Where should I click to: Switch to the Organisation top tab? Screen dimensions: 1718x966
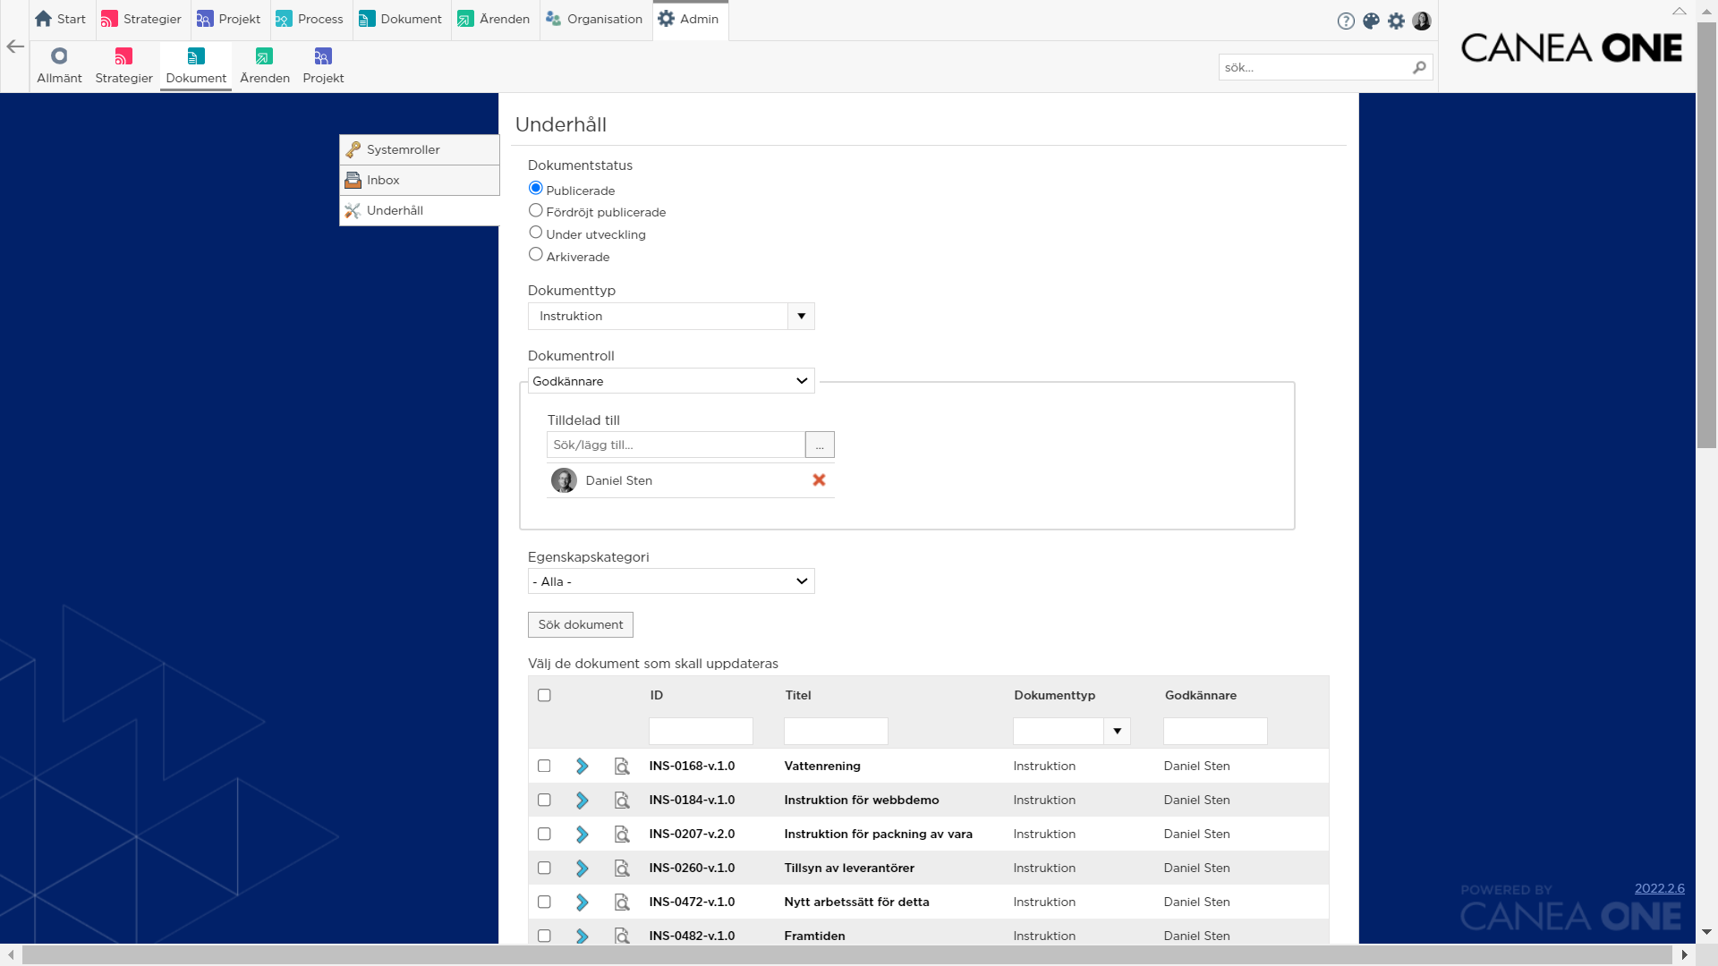595,19
